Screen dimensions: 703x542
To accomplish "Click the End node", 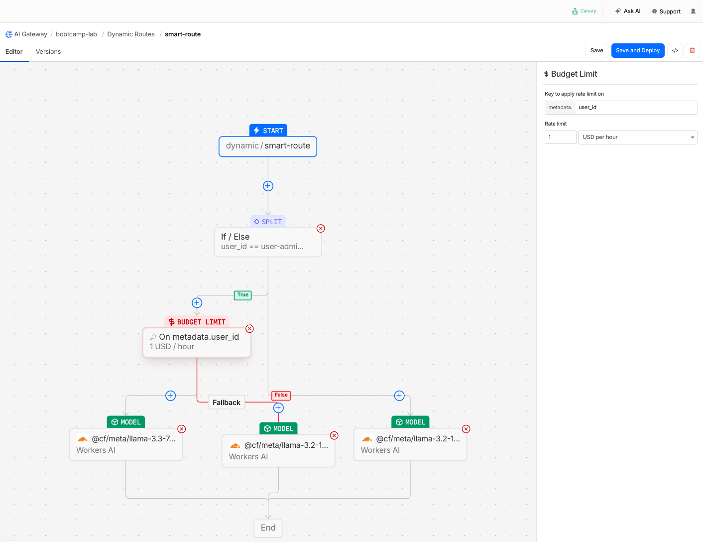I will (268, 528).
